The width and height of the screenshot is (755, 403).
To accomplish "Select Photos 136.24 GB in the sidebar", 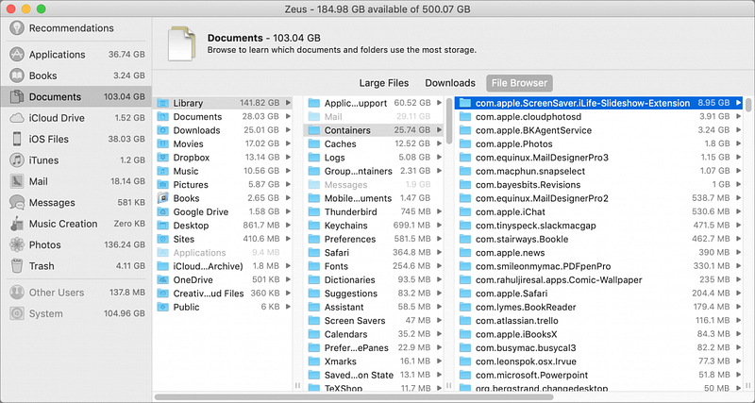I will tap(75, 245).
